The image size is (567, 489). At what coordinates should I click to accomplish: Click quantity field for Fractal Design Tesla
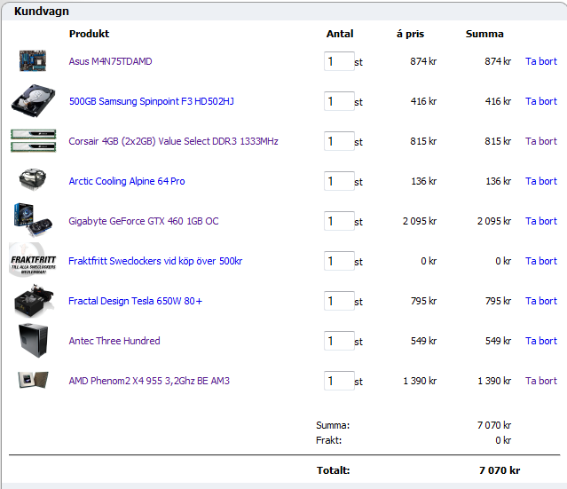click(x=338, y=301)
